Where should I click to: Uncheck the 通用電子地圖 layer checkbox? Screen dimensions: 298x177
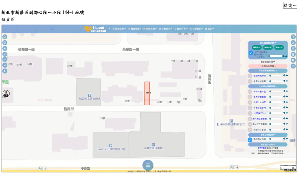pos(250,140)
